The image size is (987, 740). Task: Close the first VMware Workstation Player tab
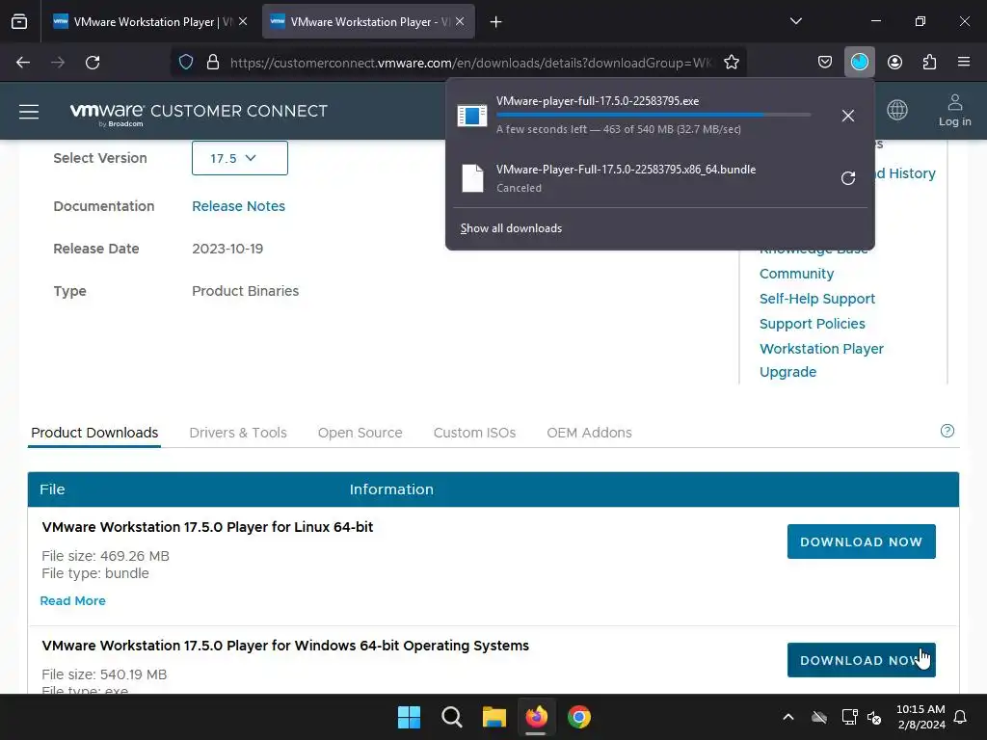[x=243, y=21]
